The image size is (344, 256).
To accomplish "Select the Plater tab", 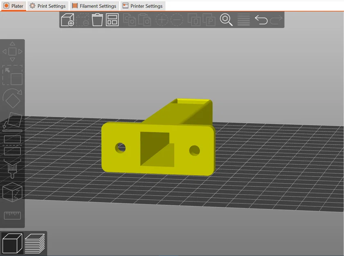I will pos(14,6).
